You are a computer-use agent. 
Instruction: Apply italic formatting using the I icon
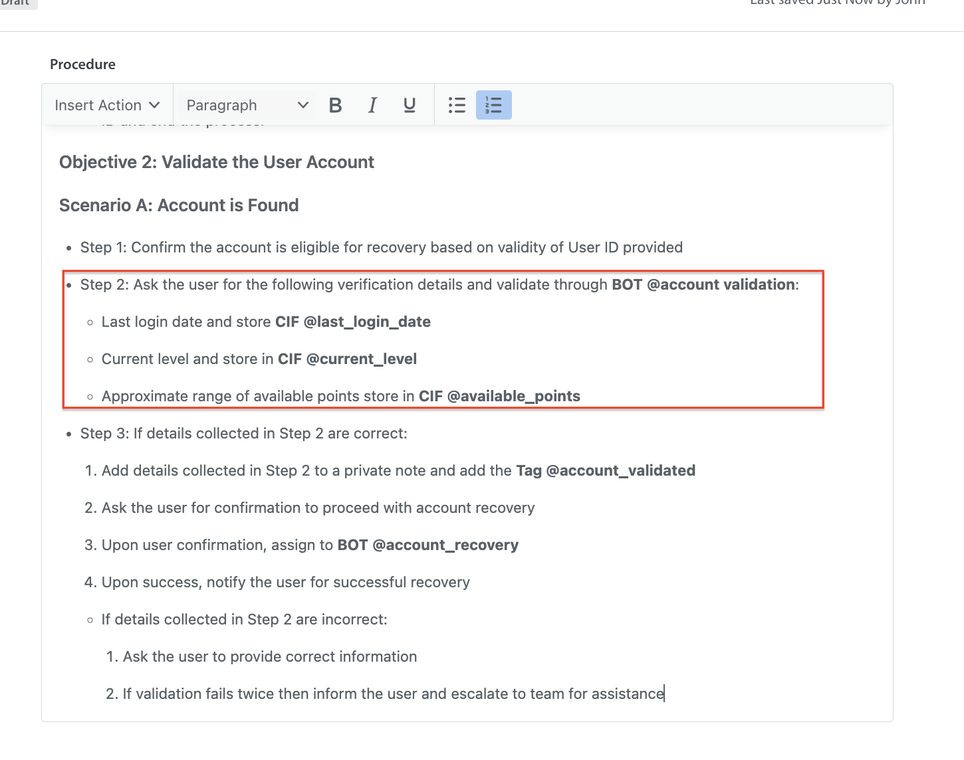372,105
